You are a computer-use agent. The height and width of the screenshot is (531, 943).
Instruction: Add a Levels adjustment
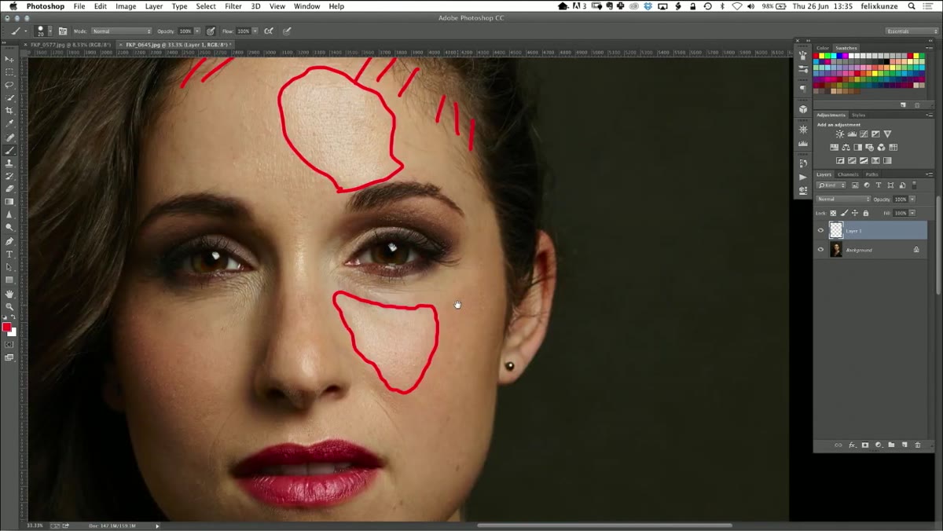852,134
